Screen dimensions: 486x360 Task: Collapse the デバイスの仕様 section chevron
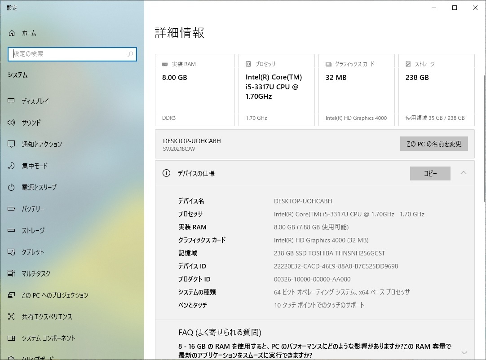click(x=464, y=173)
